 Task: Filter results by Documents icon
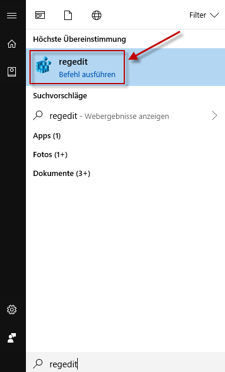tap(68, 15)
